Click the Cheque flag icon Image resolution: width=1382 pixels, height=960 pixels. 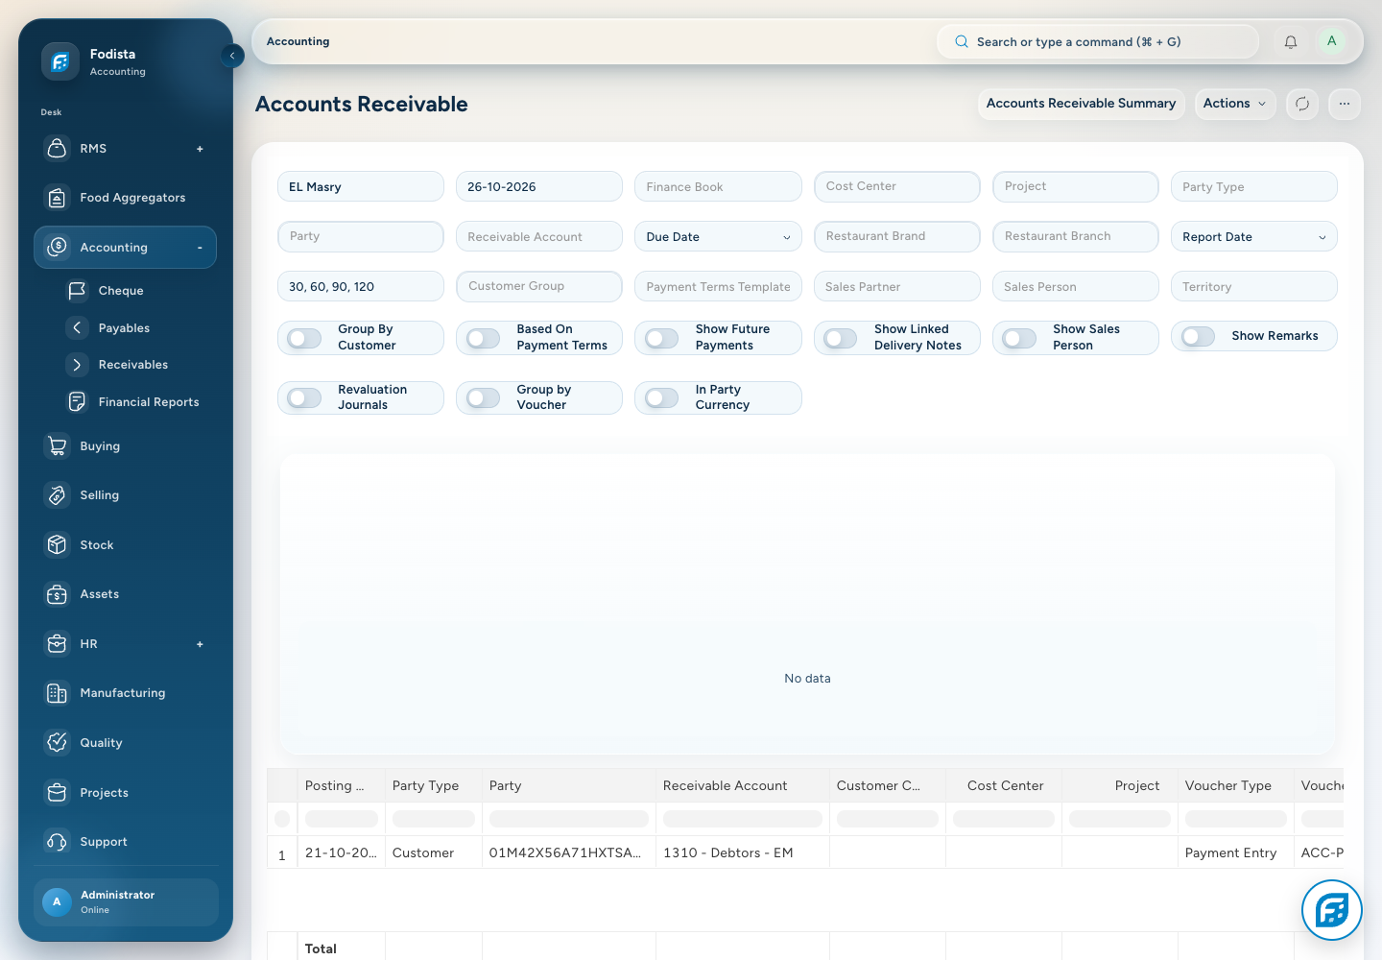click(x=77, y=290)
